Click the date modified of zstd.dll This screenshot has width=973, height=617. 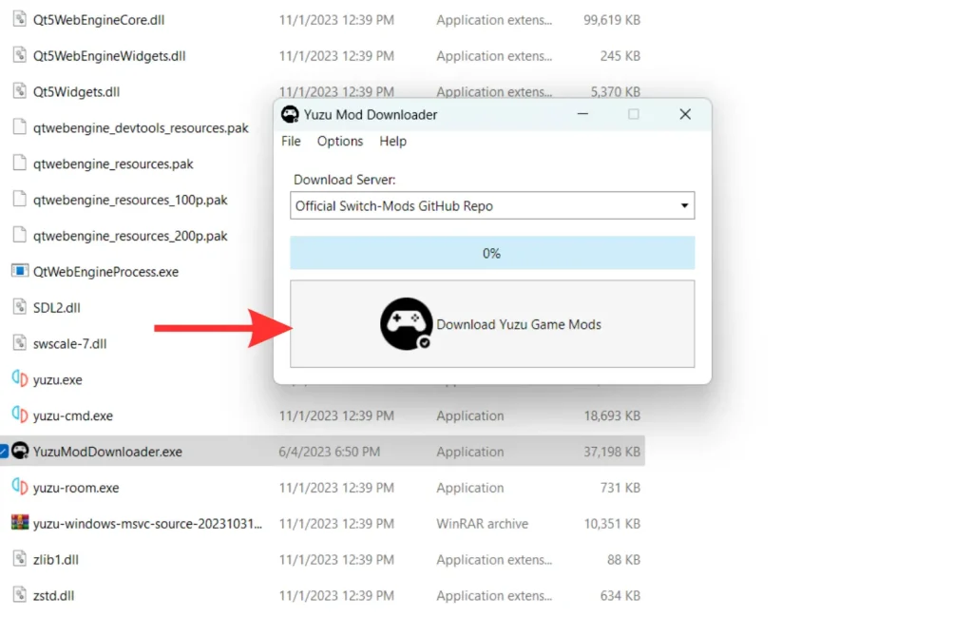336,596
